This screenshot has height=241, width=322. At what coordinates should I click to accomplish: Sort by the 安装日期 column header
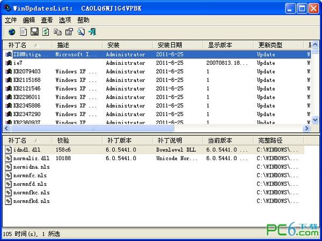[178, 45]
